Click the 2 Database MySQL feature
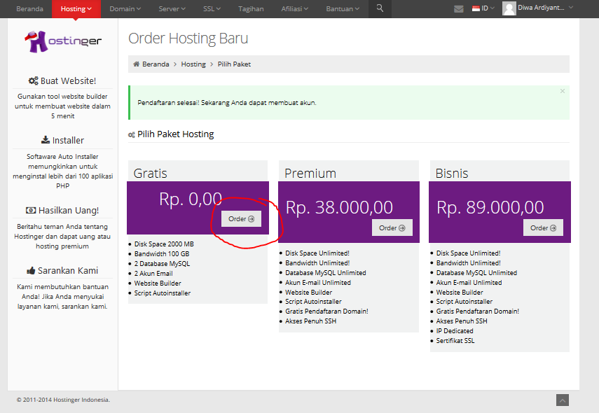The height and width of the screenshot is (413, 599). 162,264
